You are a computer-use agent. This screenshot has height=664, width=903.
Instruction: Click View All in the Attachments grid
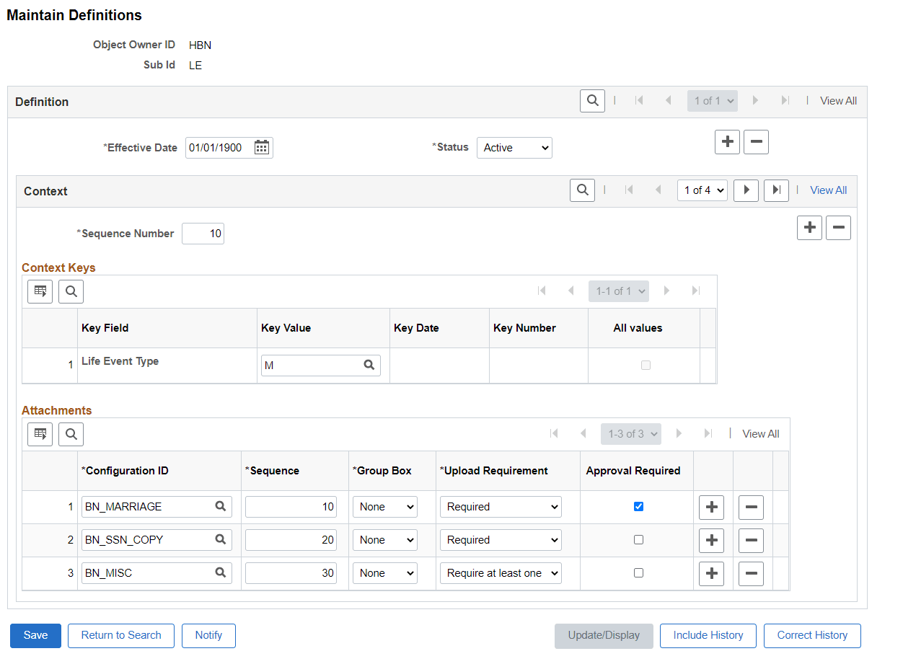[x=759, y=433]
